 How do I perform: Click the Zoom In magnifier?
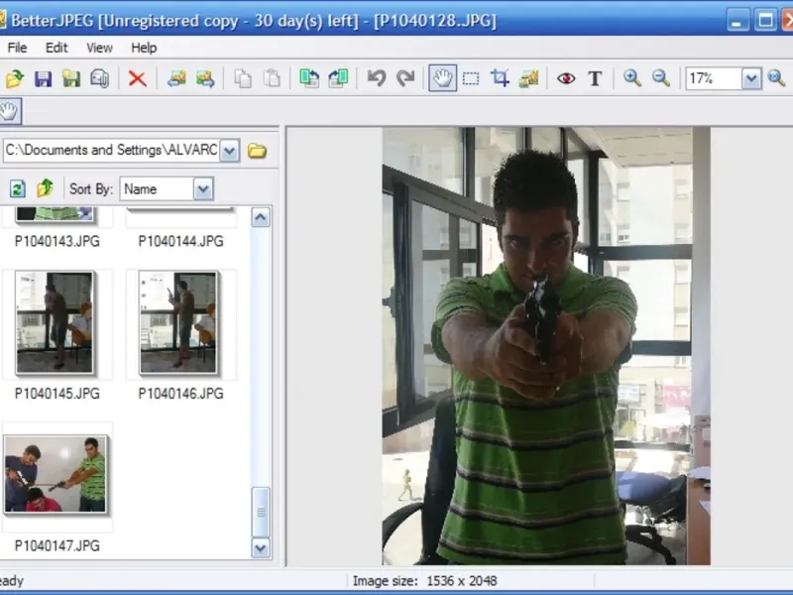[x=632, y=78]
